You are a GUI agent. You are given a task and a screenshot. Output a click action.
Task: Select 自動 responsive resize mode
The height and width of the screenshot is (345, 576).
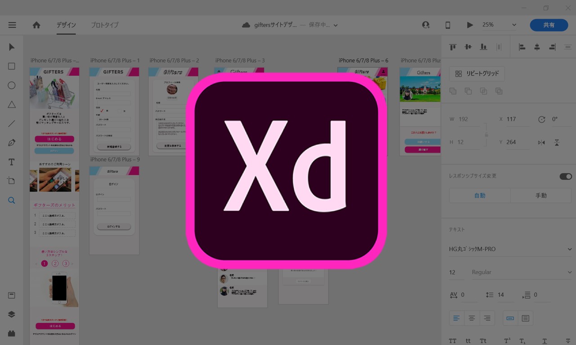point(480,196)
